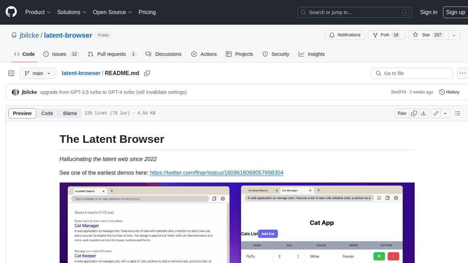View the file History

coord(449,92)
